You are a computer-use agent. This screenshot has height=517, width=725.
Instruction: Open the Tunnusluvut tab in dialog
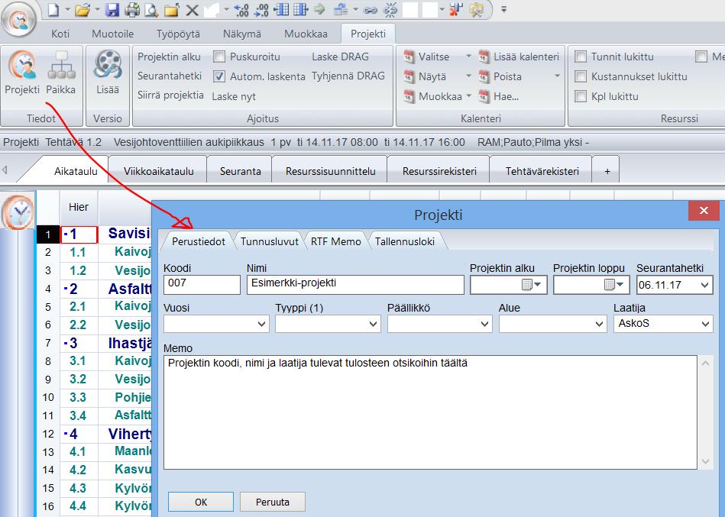pos(270,241)
